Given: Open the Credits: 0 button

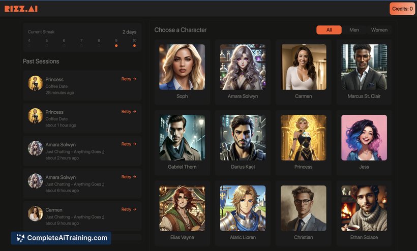Looking at the screenshot, I should [402, 9].
